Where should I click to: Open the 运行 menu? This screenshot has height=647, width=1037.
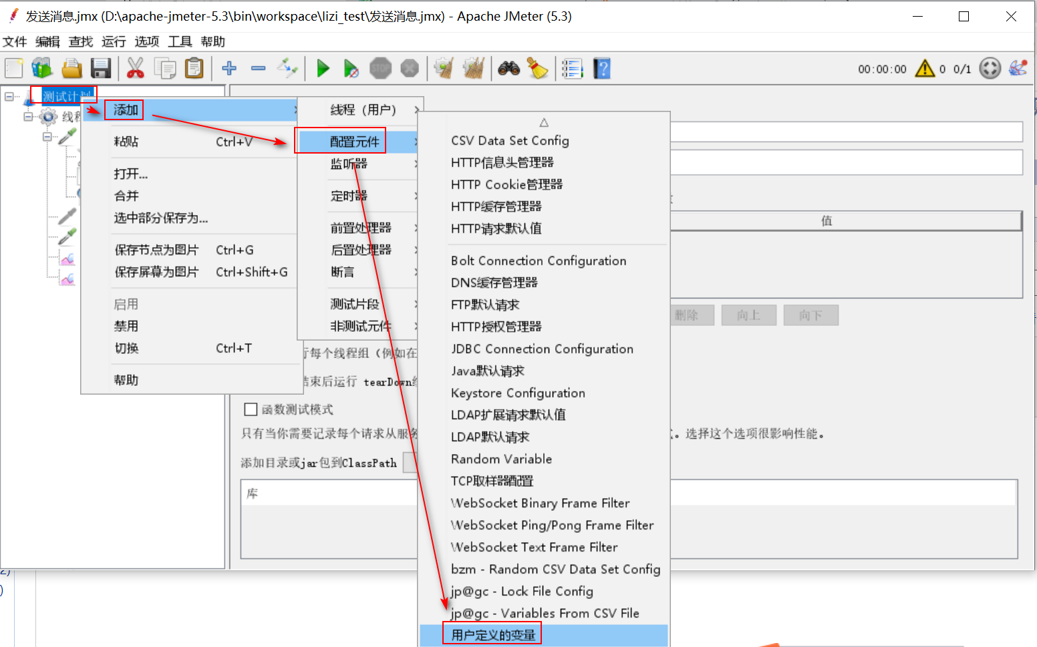114,41
